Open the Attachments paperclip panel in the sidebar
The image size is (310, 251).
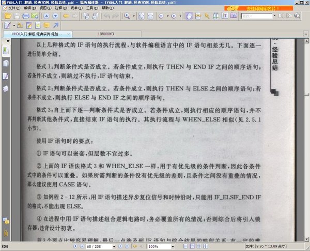point(6,233)
